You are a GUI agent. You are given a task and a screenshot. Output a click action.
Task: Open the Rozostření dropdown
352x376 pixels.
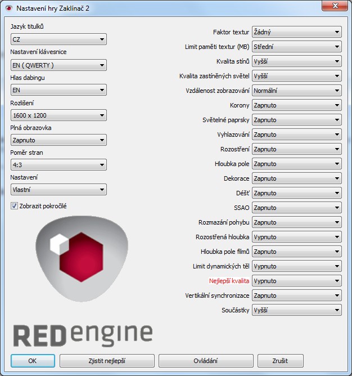(x=297, y=149)
